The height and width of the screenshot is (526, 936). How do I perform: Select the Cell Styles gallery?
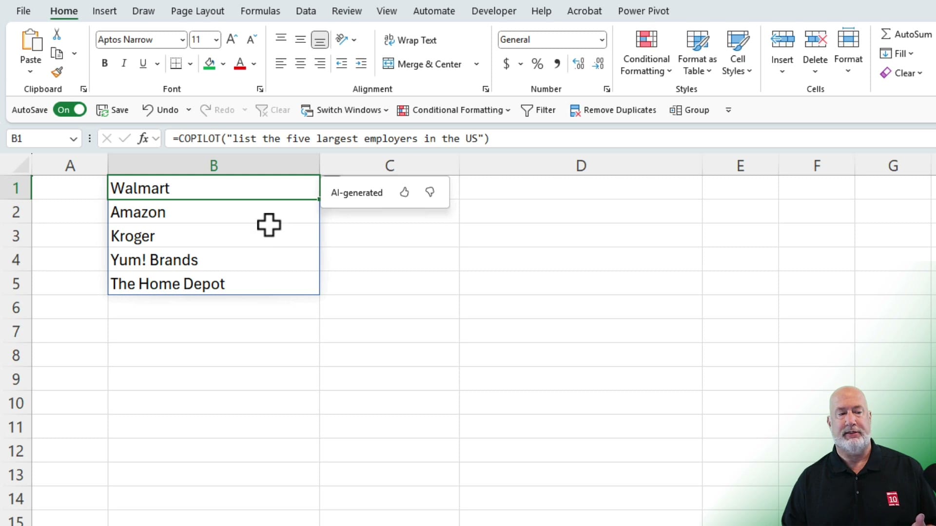tap(737, 51)
